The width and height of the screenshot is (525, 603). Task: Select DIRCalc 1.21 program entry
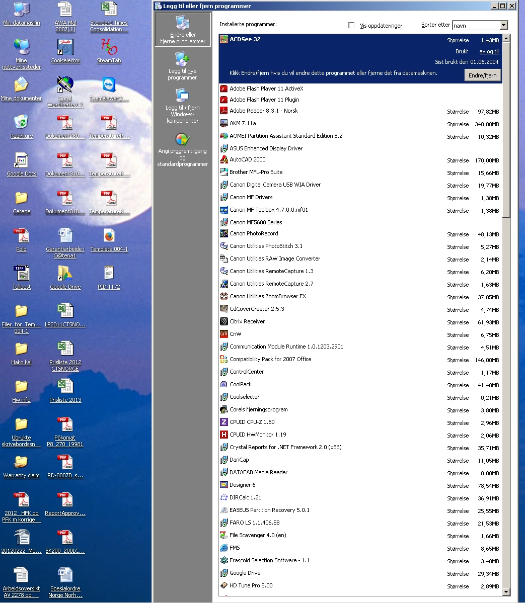(x=360, y=497)
